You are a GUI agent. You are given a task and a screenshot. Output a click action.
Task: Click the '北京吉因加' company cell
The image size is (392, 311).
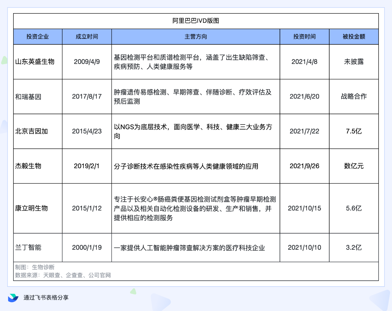tap(32, 131)
